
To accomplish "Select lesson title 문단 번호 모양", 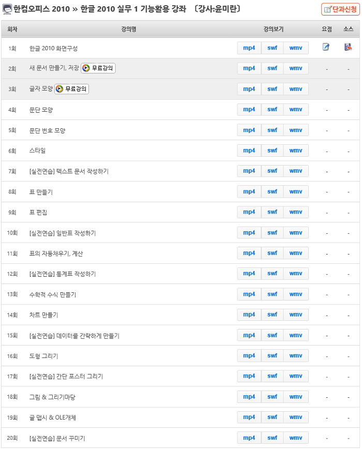I will [x=47, y=130].
